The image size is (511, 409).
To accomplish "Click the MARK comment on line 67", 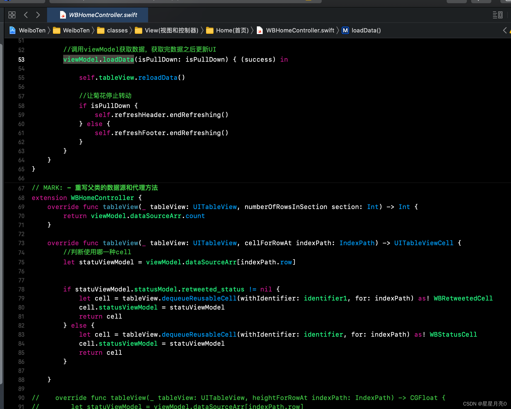I will (95, 188).
